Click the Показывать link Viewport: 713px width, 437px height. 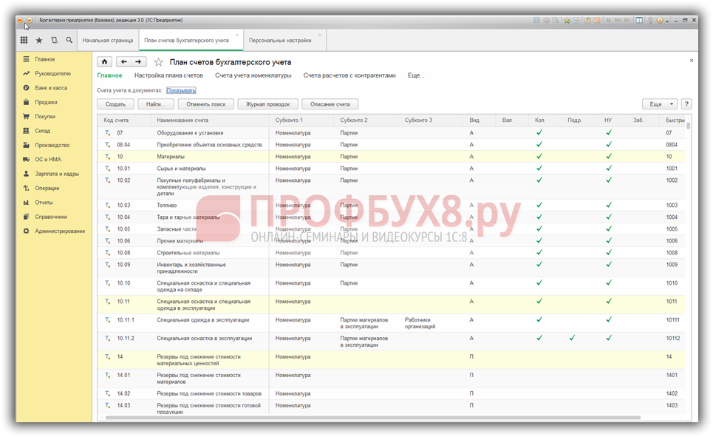(x=181, y=90)
